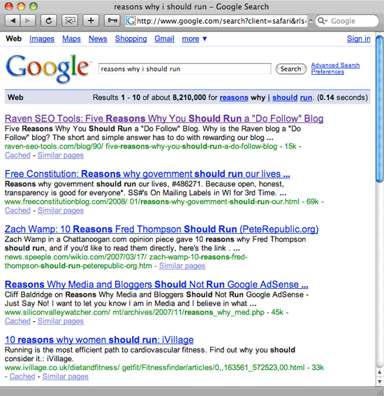Click the window resize grip corner
This screenshot has height=396, width=384.
380,392
